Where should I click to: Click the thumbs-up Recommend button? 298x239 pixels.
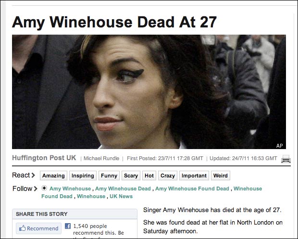[39, 228]
